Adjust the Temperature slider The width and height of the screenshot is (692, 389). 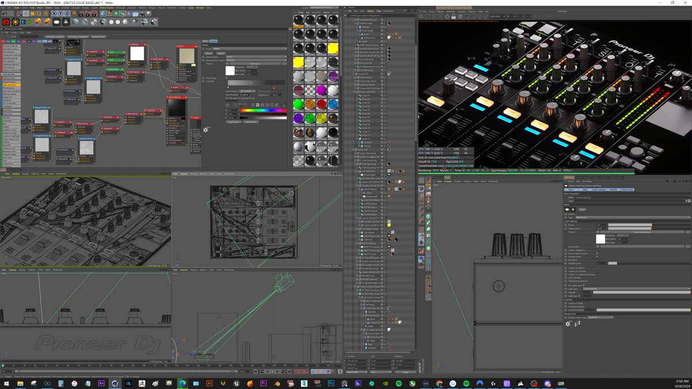[650, 229]
